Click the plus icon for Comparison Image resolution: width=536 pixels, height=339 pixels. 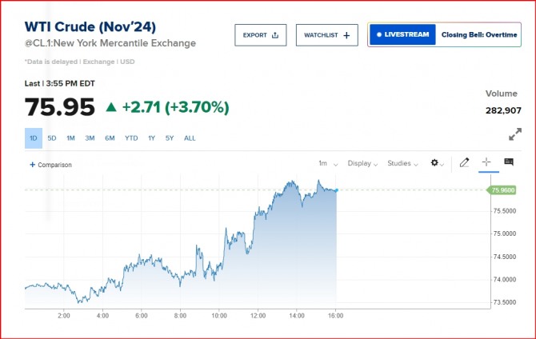(x=32, y=165)
